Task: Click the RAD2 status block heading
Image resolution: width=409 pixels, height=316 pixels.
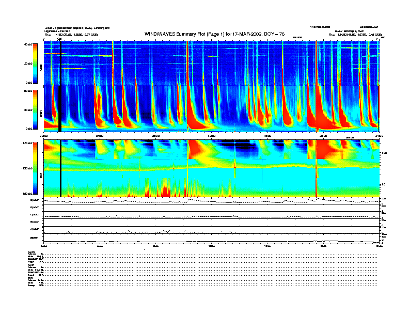Action: pyautogui.click(x=32, y=252)
